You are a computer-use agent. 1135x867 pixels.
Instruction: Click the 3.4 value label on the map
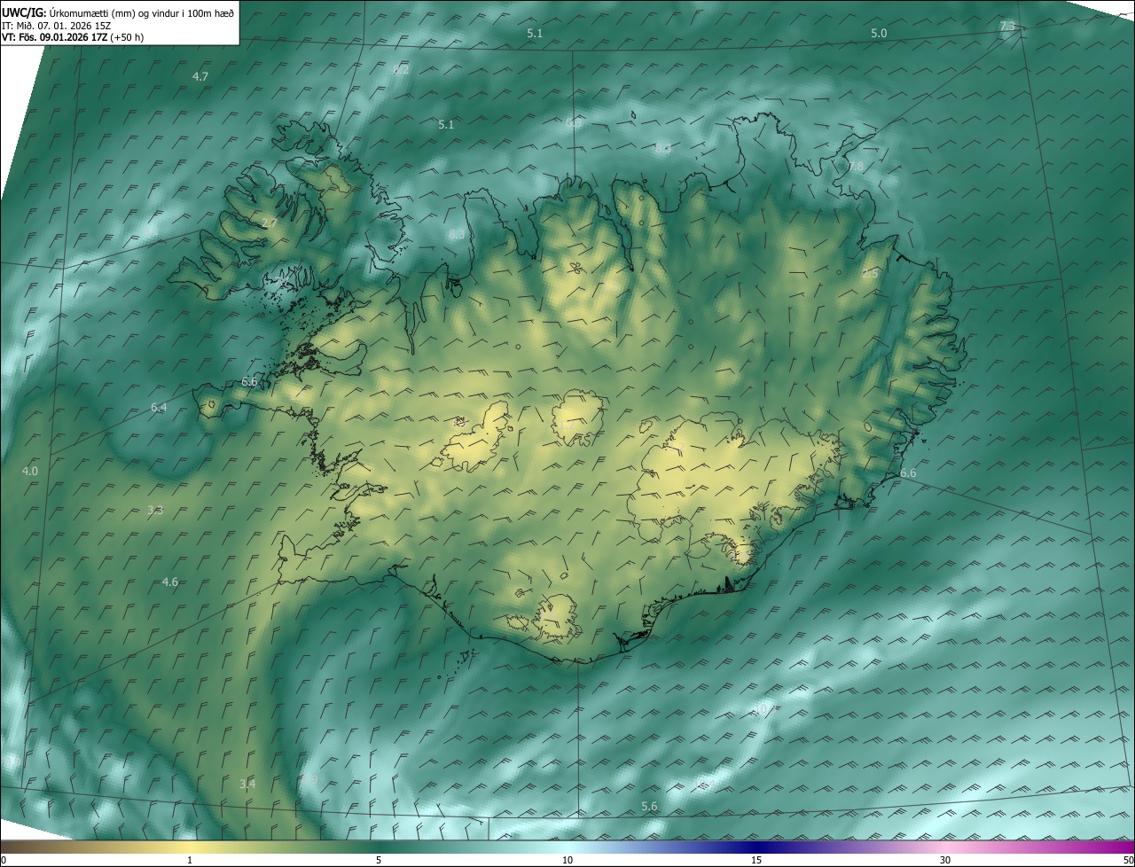pyautogui.click(x=247, y=784)
